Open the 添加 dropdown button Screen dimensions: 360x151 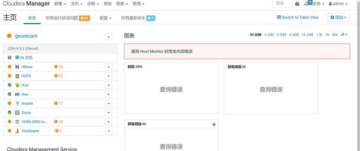point(339,17)
